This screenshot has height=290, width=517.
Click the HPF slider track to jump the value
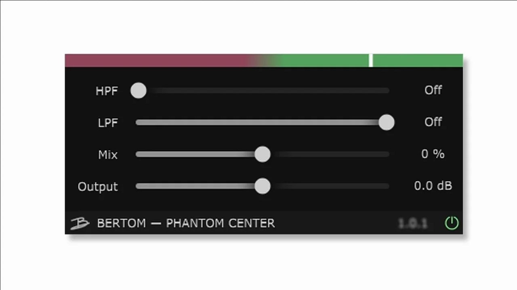coord(283,91)
